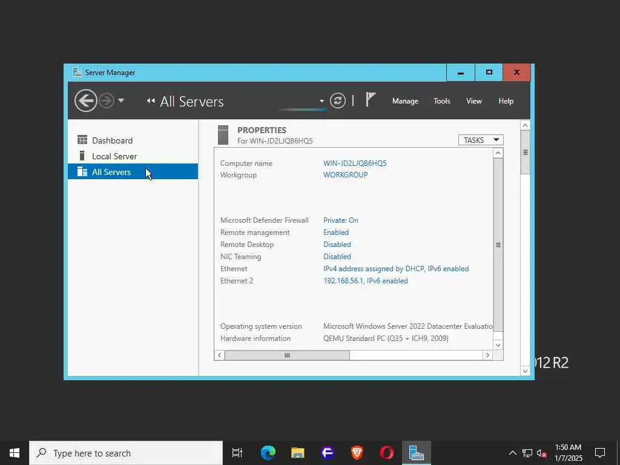Click the Server Manager title bar icon
The height and width of the screenshot is (465, 620).
click(77, 73)
